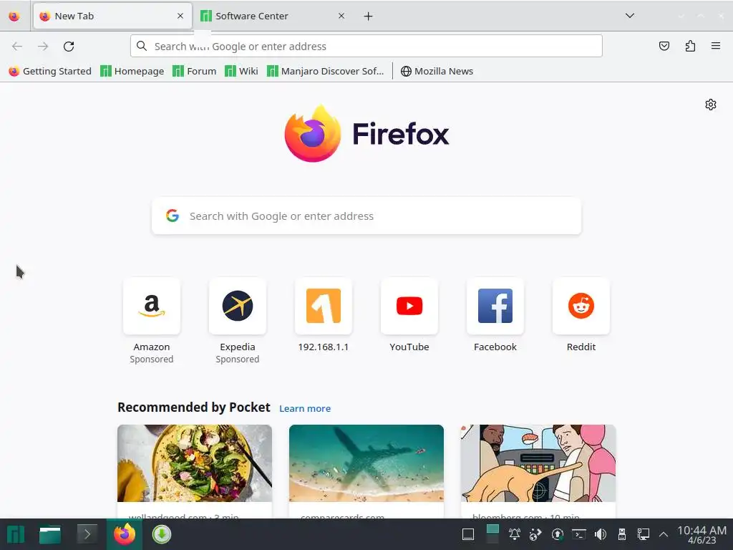Open the notifications bell tray icon

(x=514, y=534)
